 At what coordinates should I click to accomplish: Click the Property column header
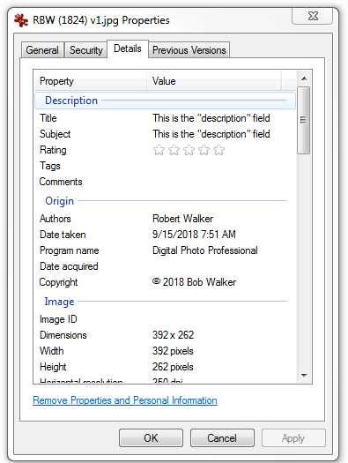(91, 81)
